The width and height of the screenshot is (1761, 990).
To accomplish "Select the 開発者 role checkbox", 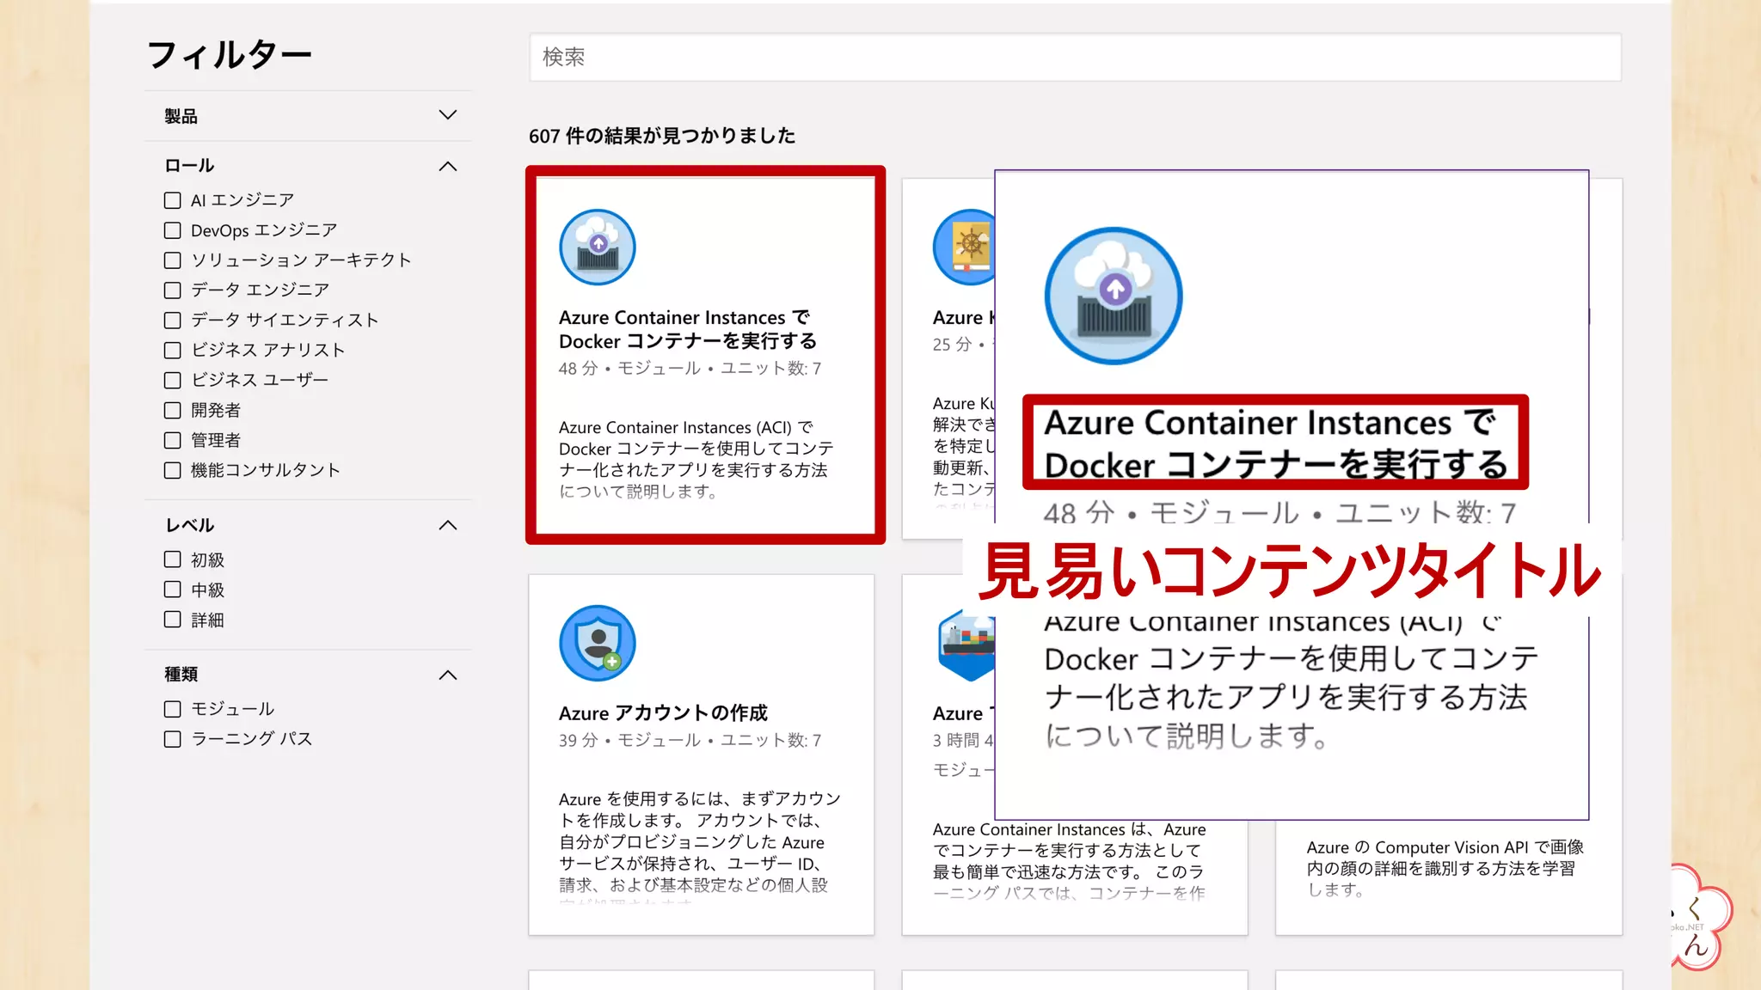I will tap(173, 410).
